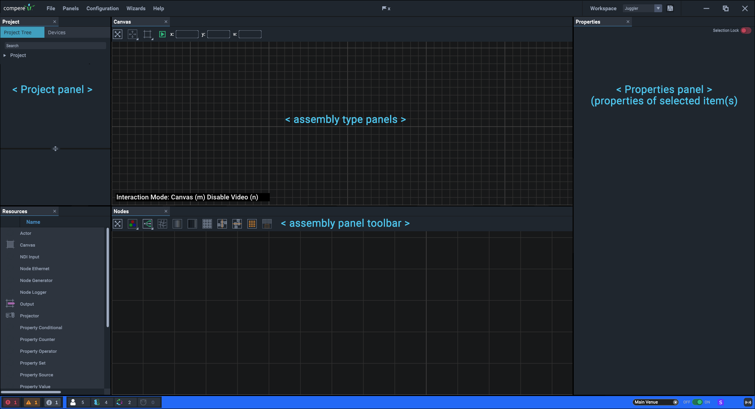This screenshot has width=755, height=409.
Task: Open the info messages indicator in status bar
Action: click(x=52, y=402)
